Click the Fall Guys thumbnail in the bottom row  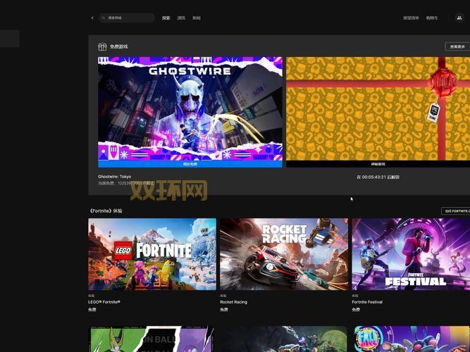click(412, 339)
